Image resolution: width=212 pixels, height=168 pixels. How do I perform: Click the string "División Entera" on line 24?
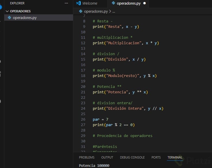[125, 108]
